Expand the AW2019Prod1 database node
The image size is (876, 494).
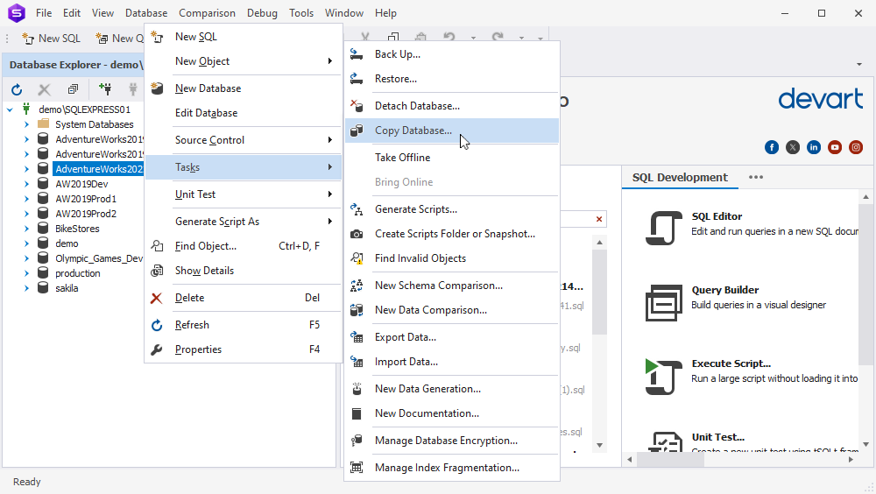tap(26, 199)
